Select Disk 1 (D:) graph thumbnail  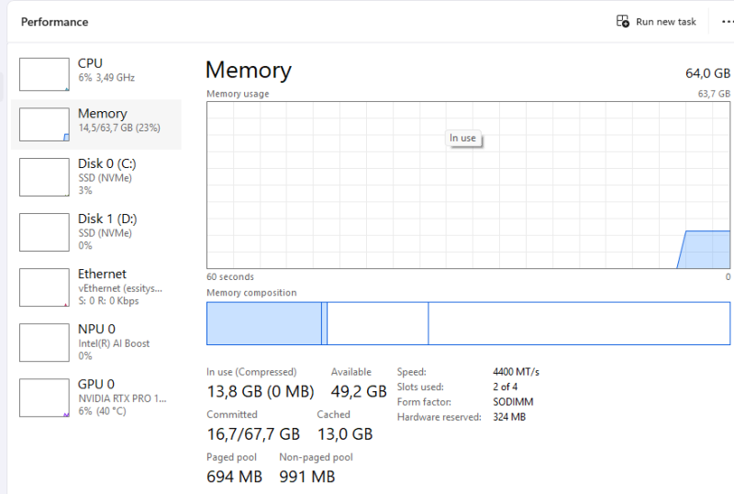44,232
